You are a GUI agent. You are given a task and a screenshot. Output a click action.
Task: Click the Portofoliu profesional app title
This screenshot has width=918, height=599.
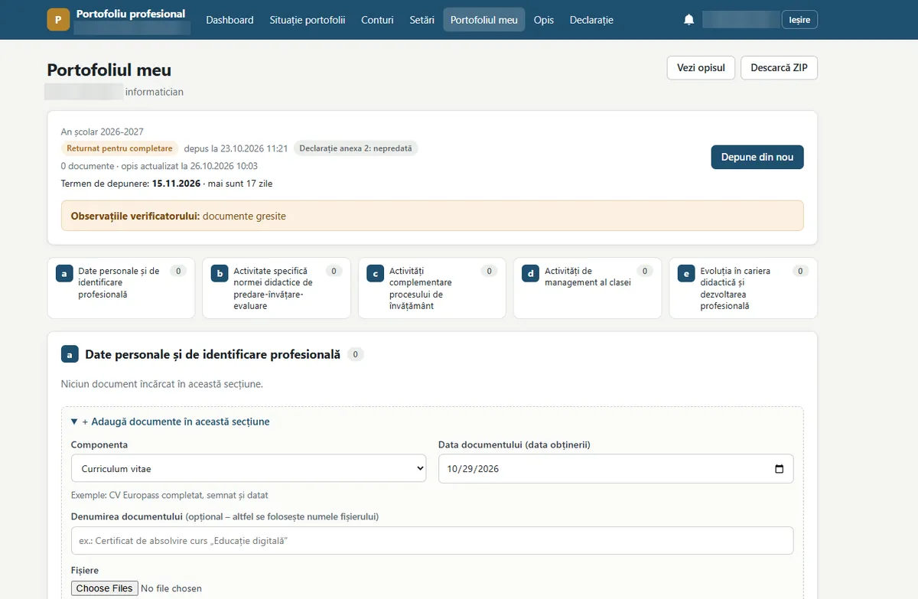[131, 14]
